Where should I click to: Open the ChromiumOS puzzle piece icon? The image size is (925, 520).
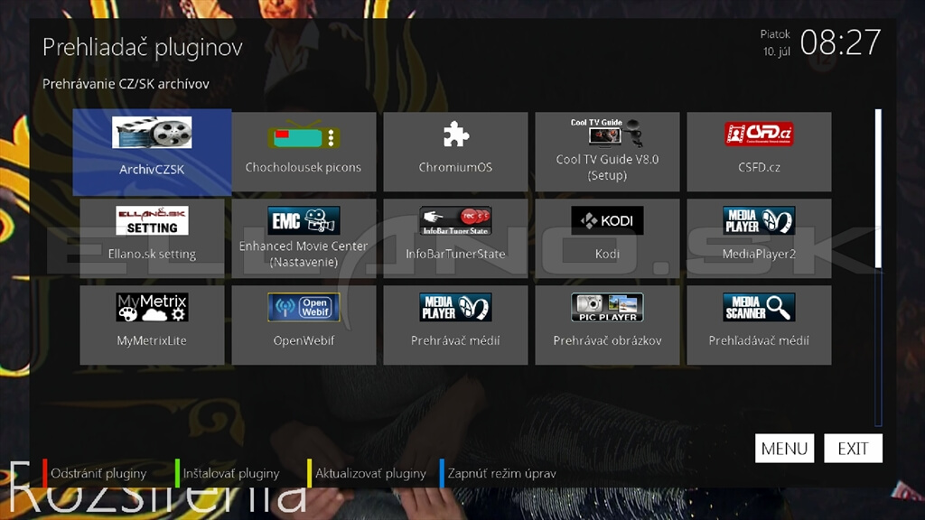(x=455, y=135)
